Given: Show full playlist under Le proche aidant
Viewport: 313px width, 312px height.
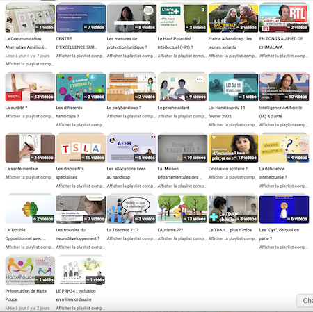Looking at the screenshot, I should point(182,116).
